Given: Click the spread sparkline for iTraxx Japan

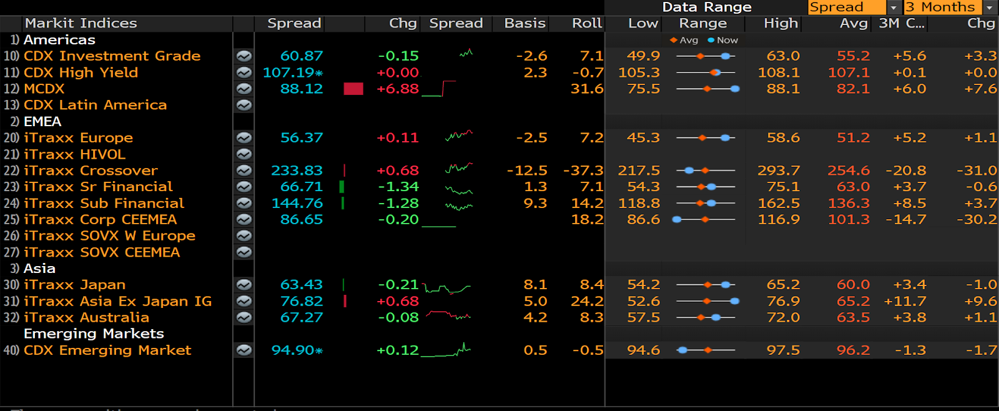Looking at the screenshot, I should pos(446,288).
